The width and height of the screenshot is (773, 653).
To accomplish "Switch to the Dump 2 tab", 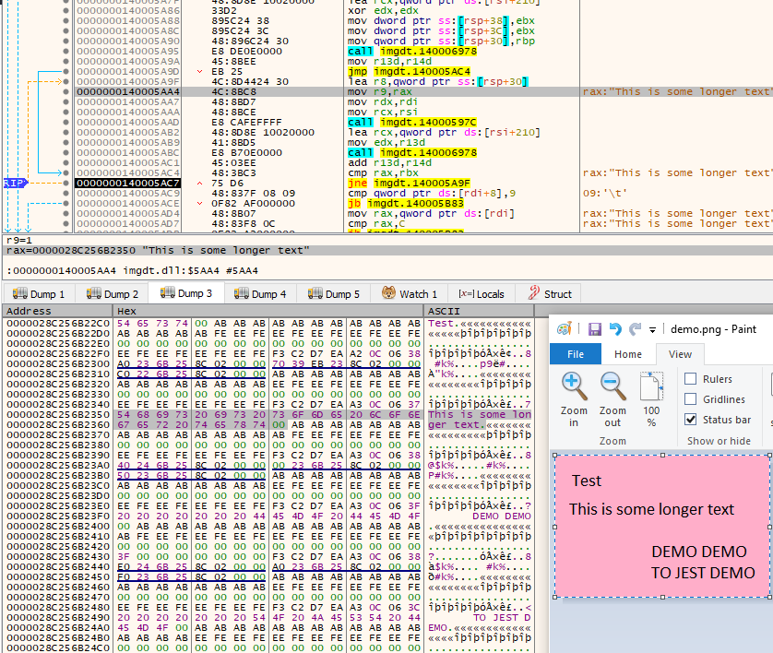I will point(113,293).
